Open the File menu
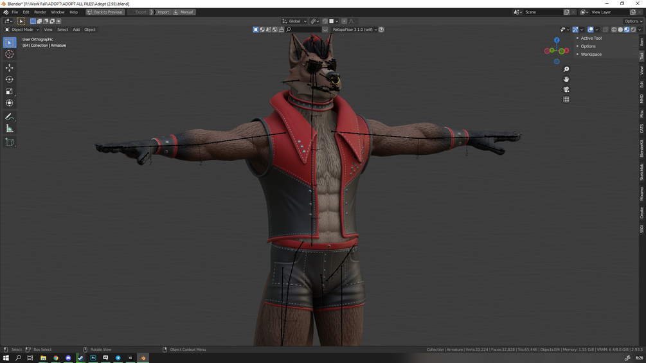The width and height of the screenshot is (646, 363). point(15,12)
